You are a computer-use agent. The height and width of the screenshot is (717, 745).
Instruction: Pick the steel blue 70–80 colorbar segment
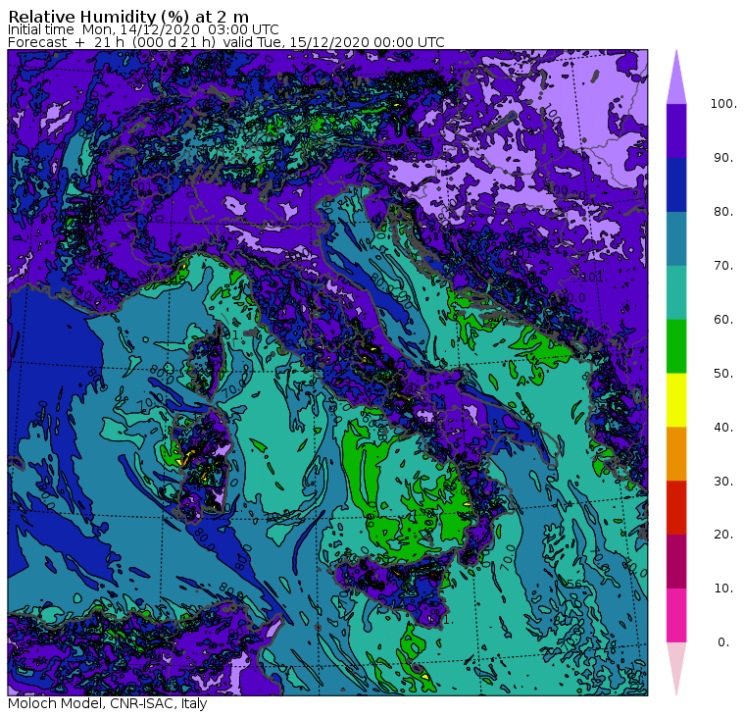coord(676,238)
